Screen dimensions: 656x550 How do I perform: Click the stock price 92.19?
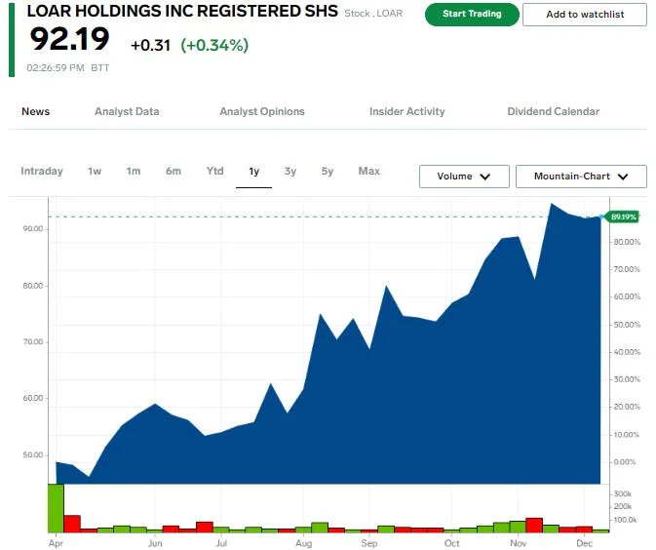(x=69, y=39)
